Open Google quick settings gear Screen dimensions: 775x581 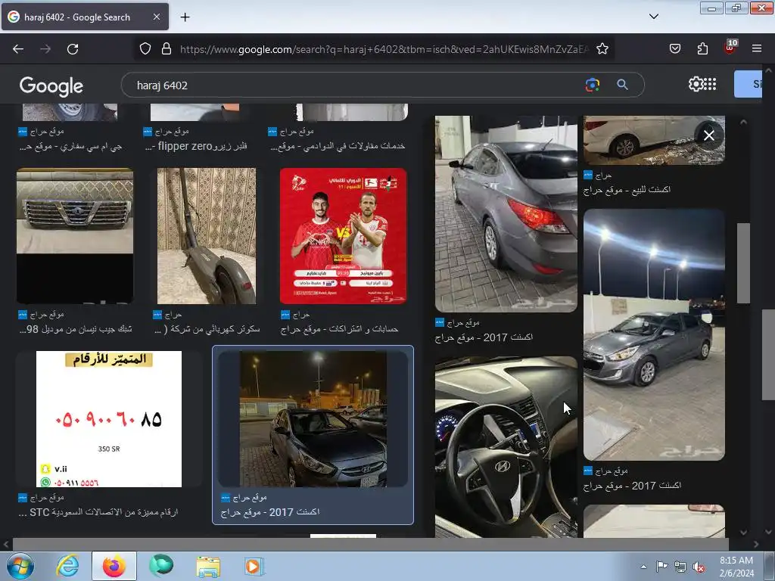(695, 85)
